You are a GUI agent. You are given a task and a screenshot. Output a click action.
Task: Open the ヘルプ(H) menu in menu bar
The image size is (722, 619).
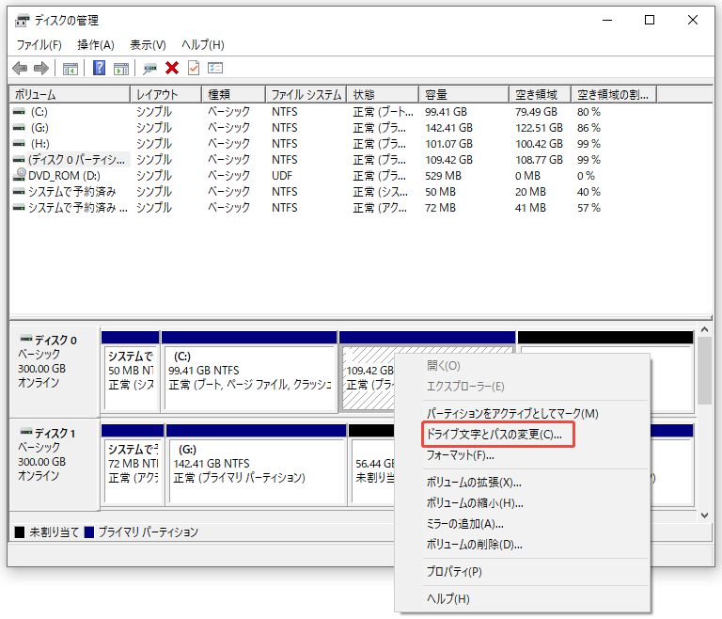(203, 45)
